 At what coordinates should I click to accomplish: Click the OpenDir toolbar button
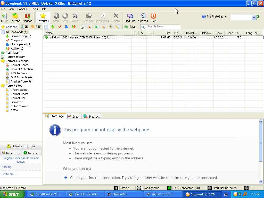[x=88, y=18]
